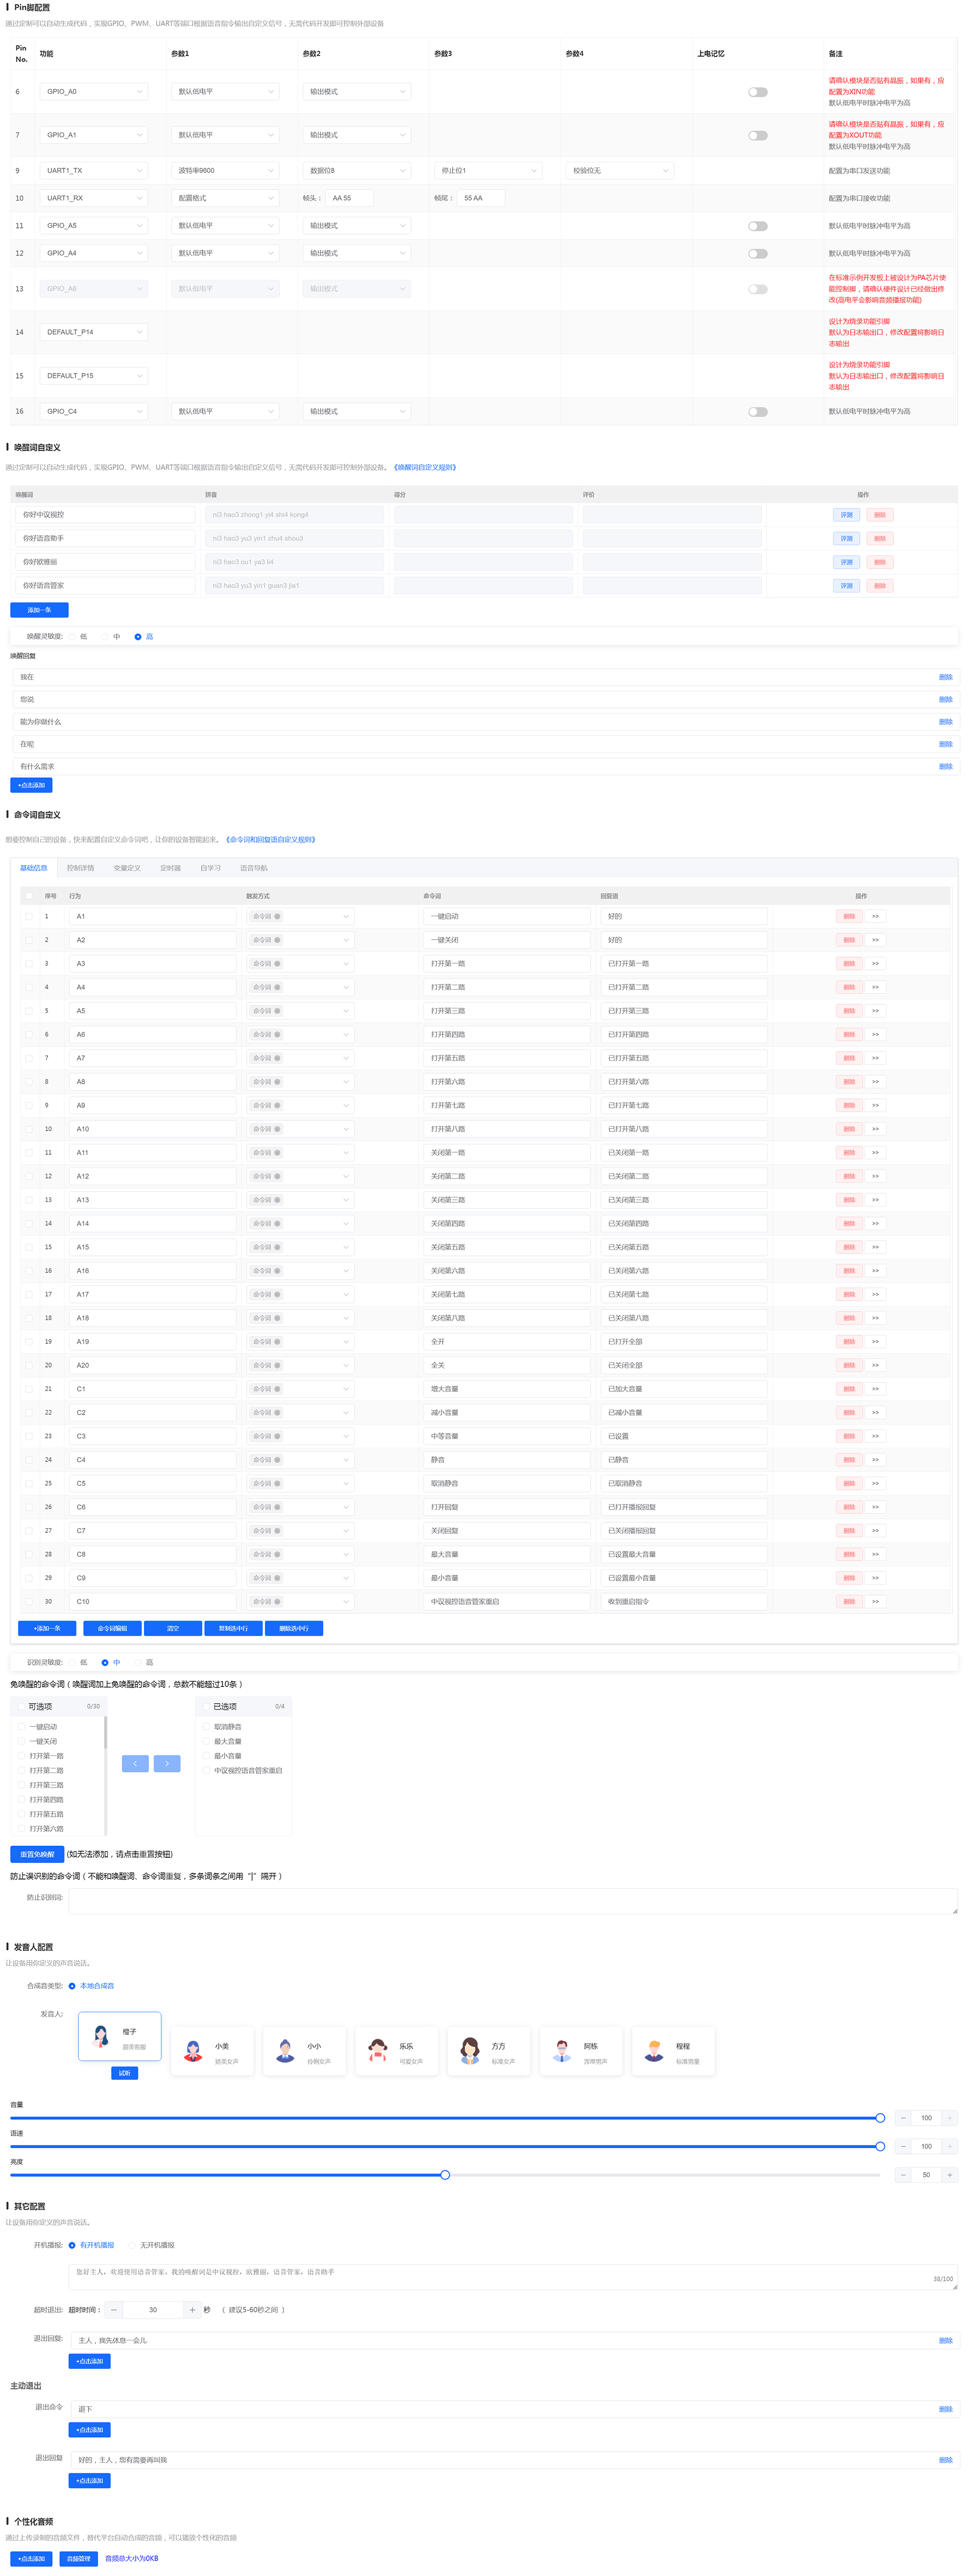Viewport: 970px width, 2576px height.
Task: Tick the checkbox for command row 1
Action: [x=29, y=916]
